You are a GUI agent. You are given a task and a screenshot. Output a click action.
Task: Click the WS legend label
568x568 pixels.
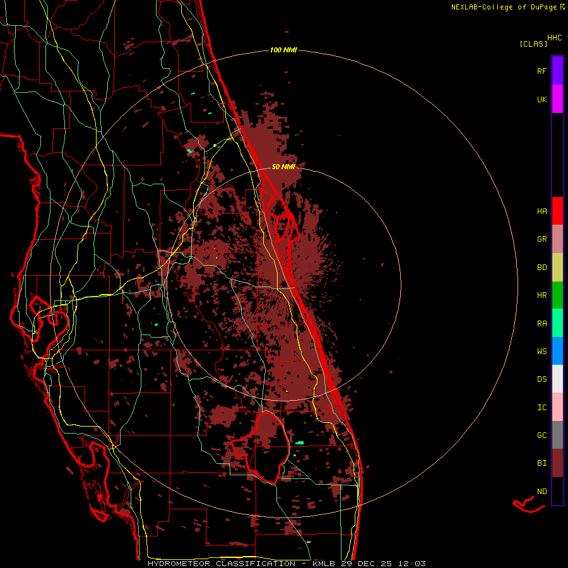541,352
